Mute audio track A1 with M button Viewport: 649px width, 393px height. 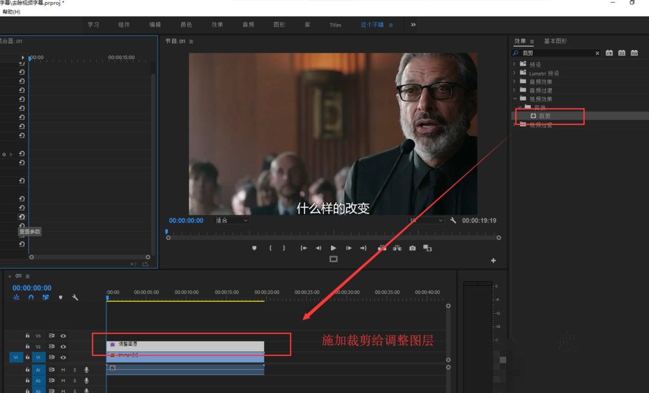coord(64,370)
